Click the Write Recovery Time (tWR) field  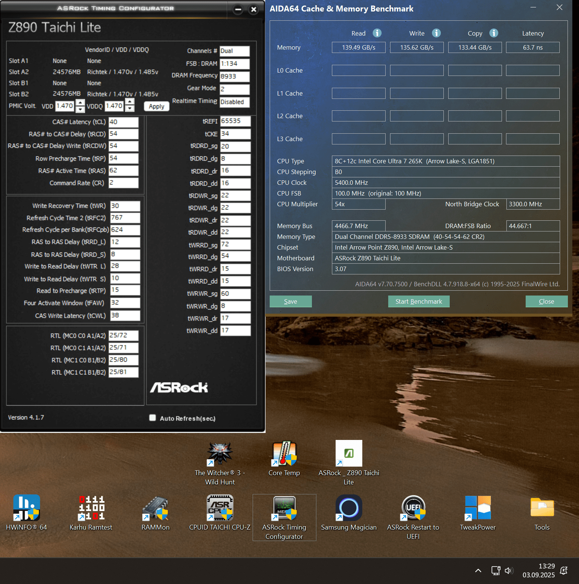point(125,206)
